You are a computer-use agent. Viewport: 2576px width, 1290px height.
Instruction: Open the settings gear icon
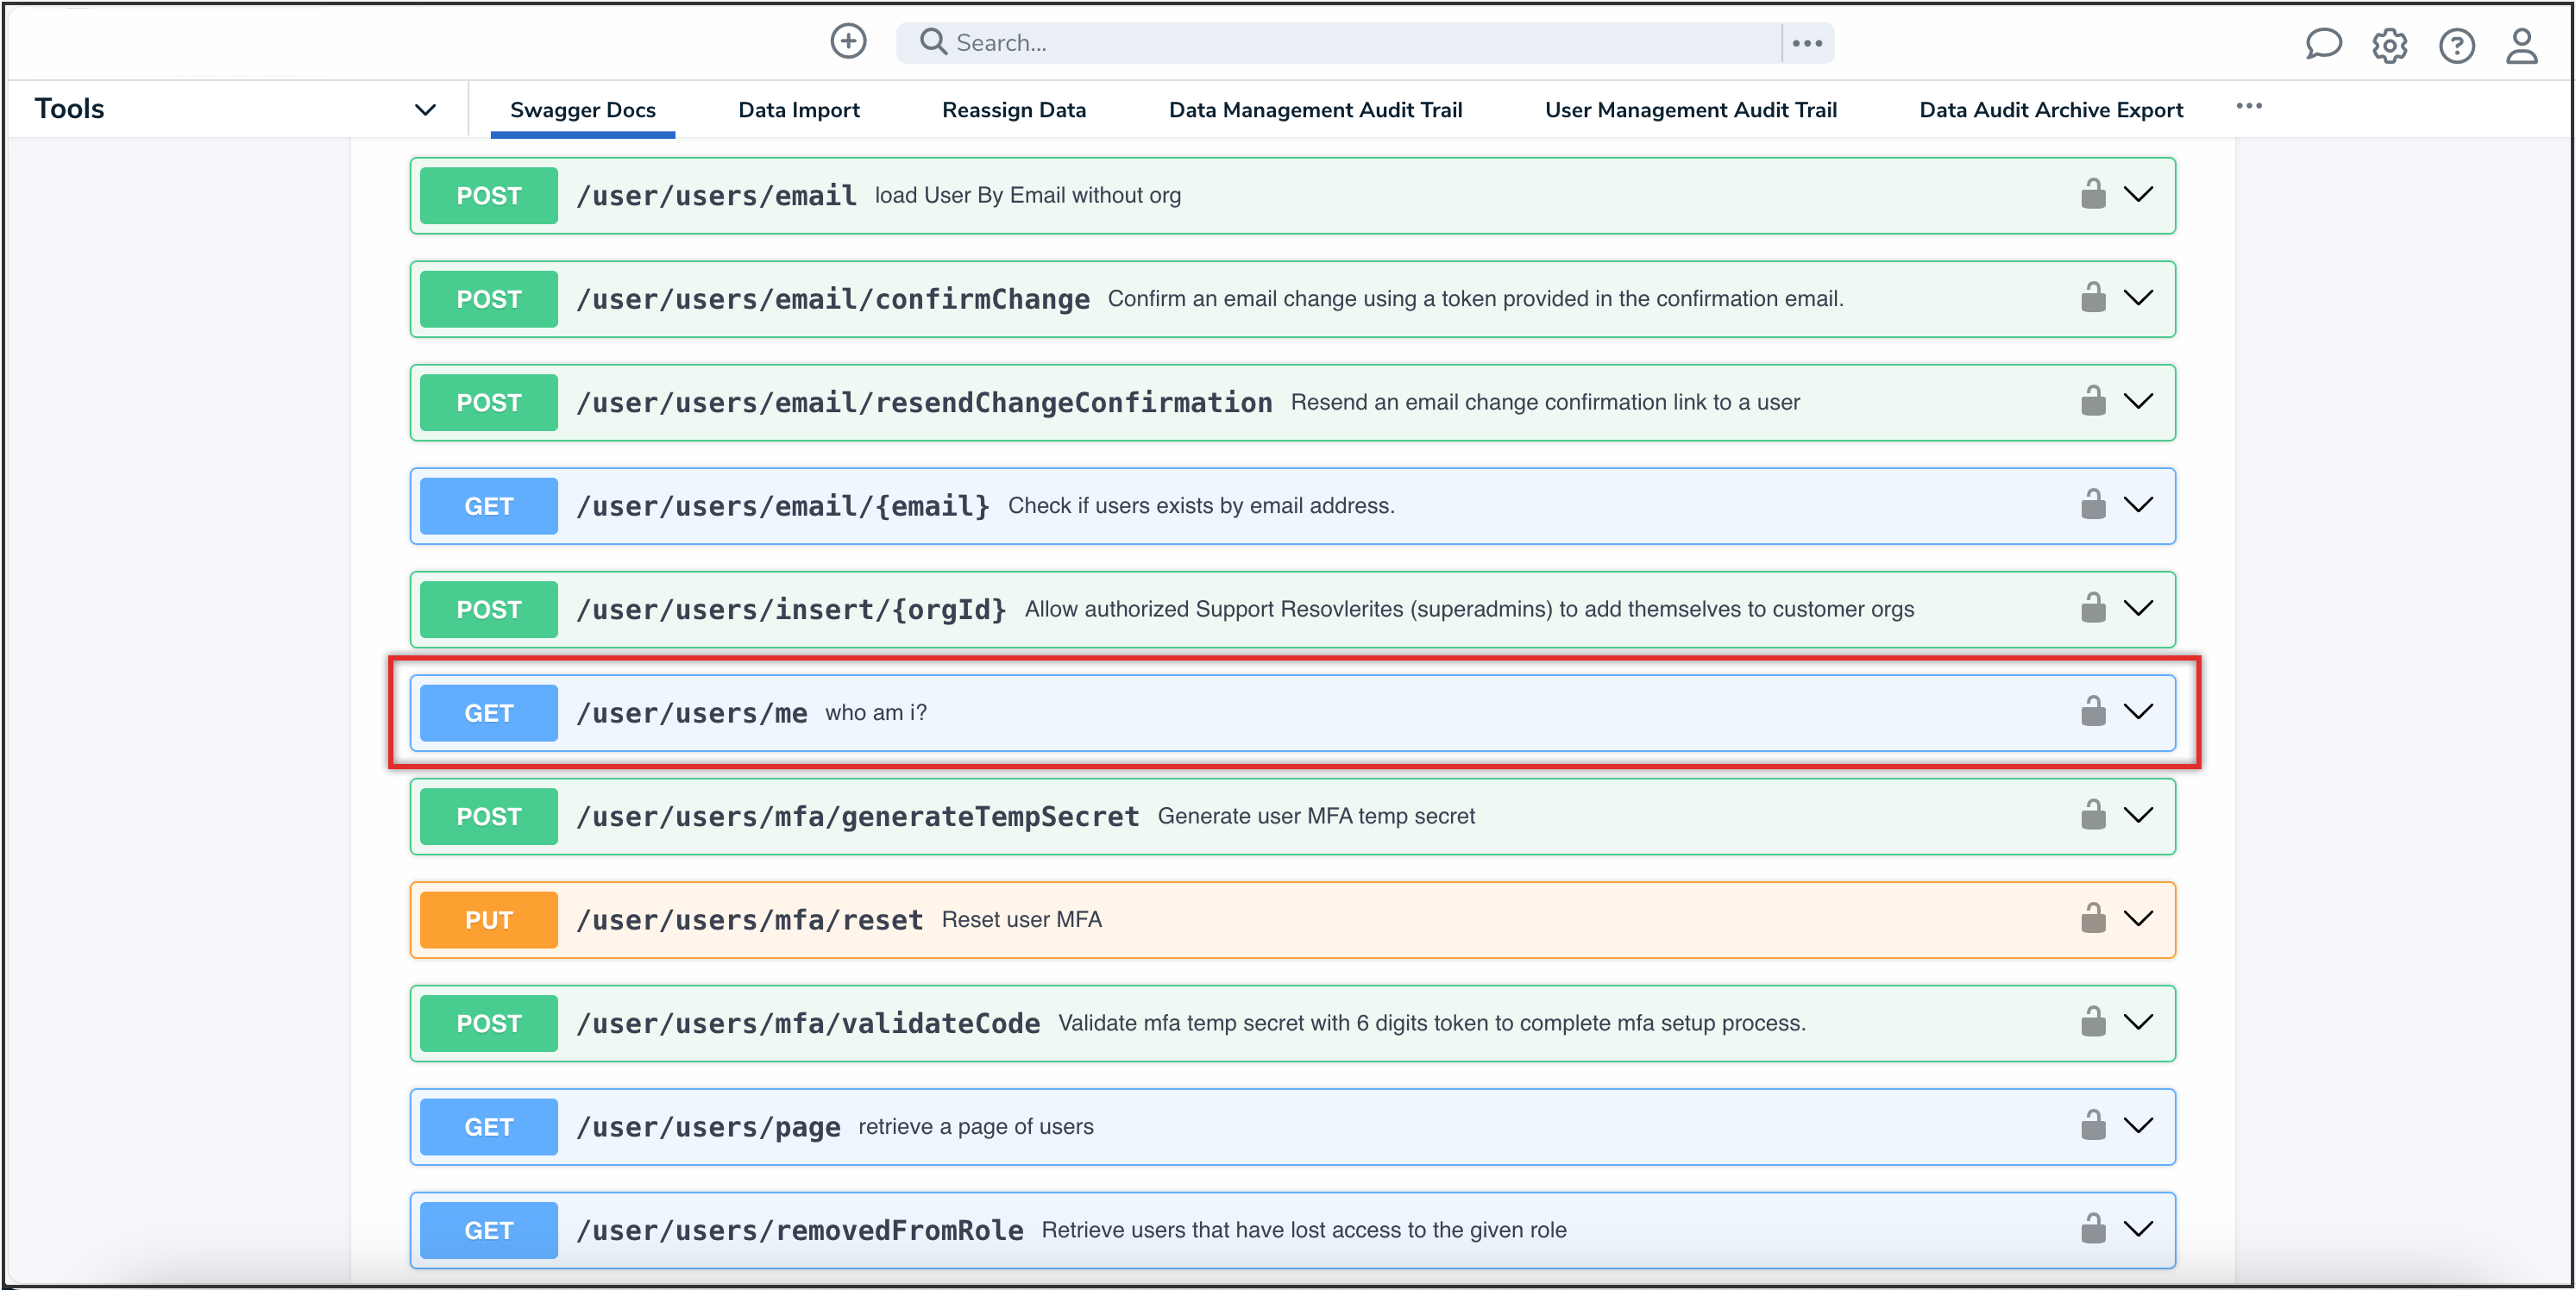tap(2390, 45)
